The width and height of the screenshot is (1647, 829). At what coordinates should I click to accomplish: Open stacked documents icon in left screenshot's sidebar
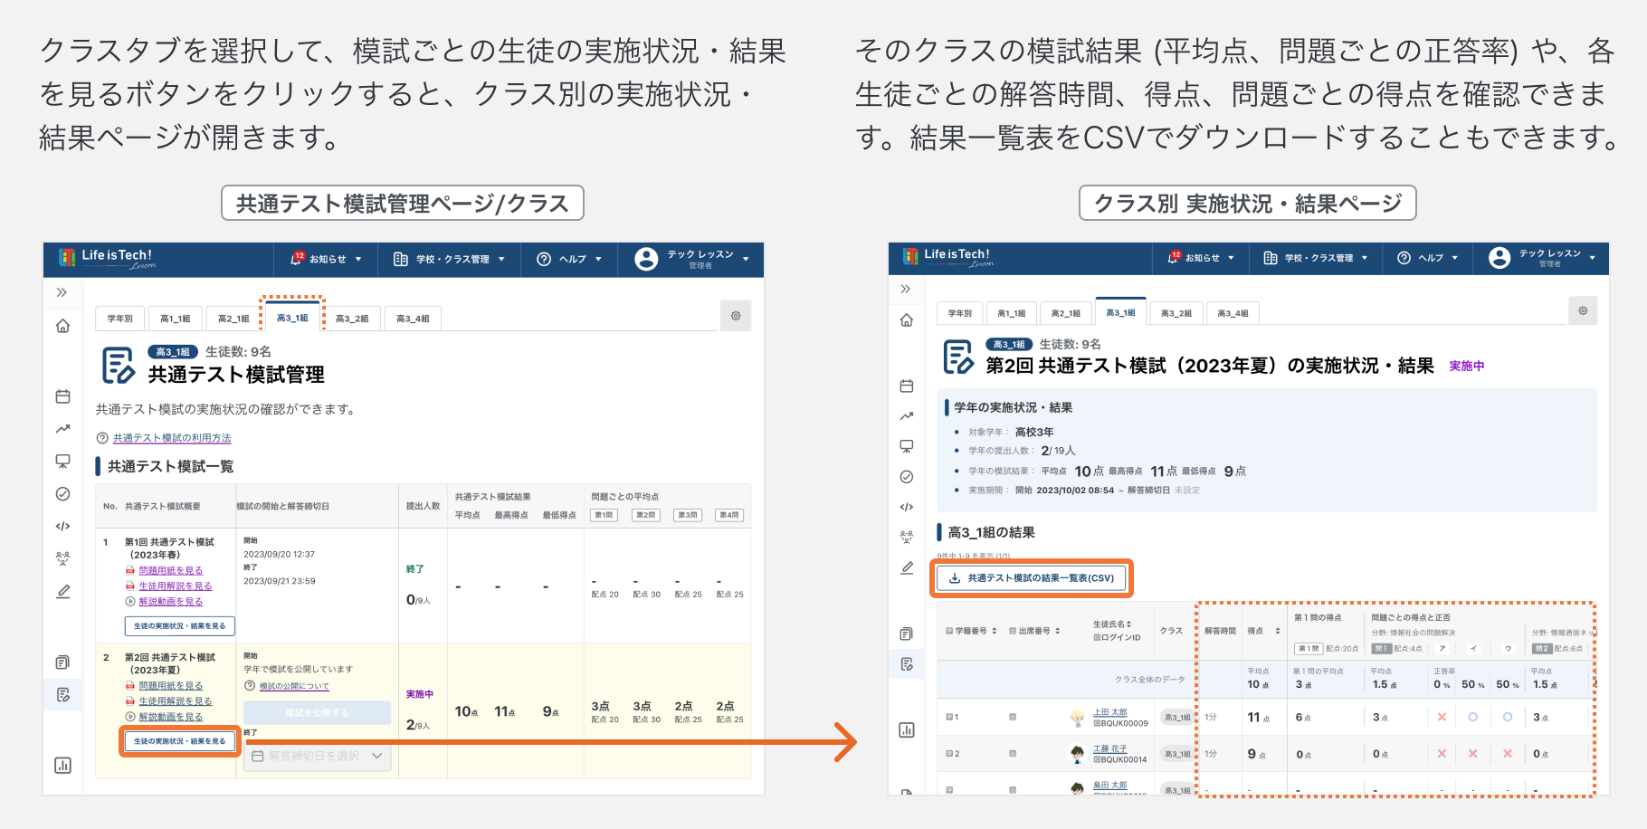62,662
